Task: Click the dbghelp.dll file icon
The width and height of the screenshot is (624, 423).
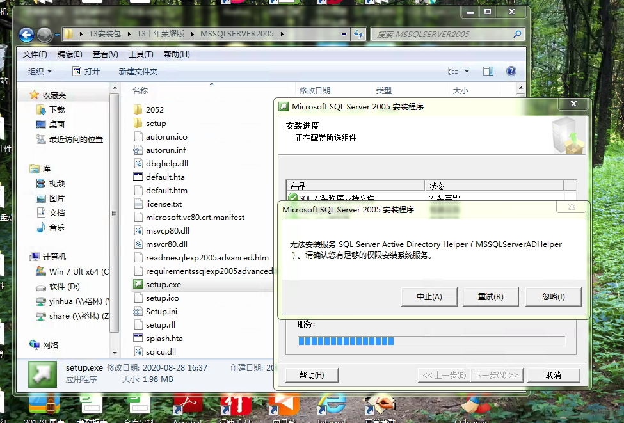Action: tap(138, 163)
